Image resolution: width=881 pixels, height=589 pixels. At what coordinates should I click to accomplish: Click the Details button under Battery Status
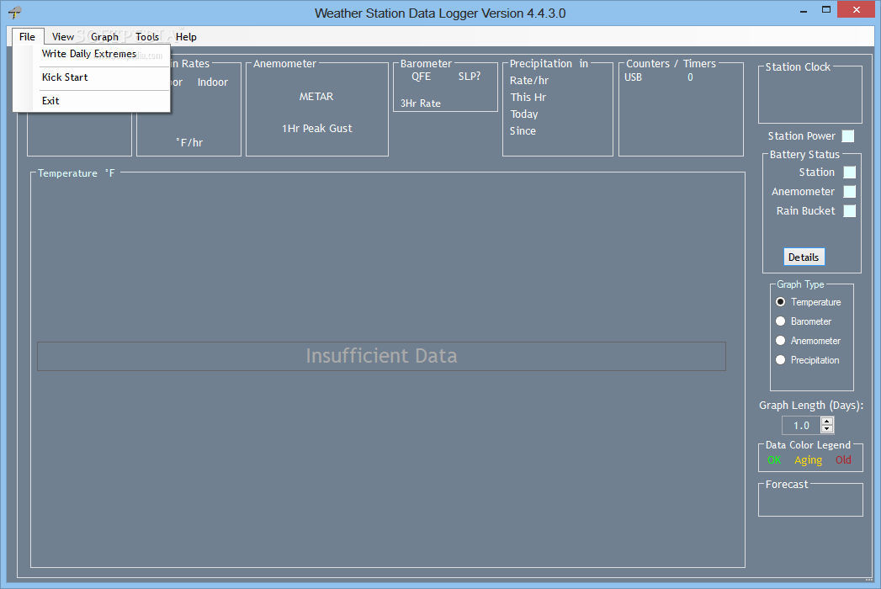pyautogui.click(x=804, y=257)
